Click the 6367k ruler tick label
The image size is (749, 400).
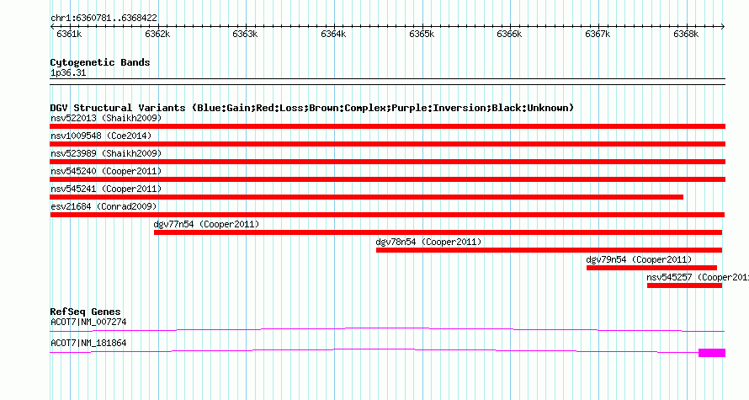point(598,34)
